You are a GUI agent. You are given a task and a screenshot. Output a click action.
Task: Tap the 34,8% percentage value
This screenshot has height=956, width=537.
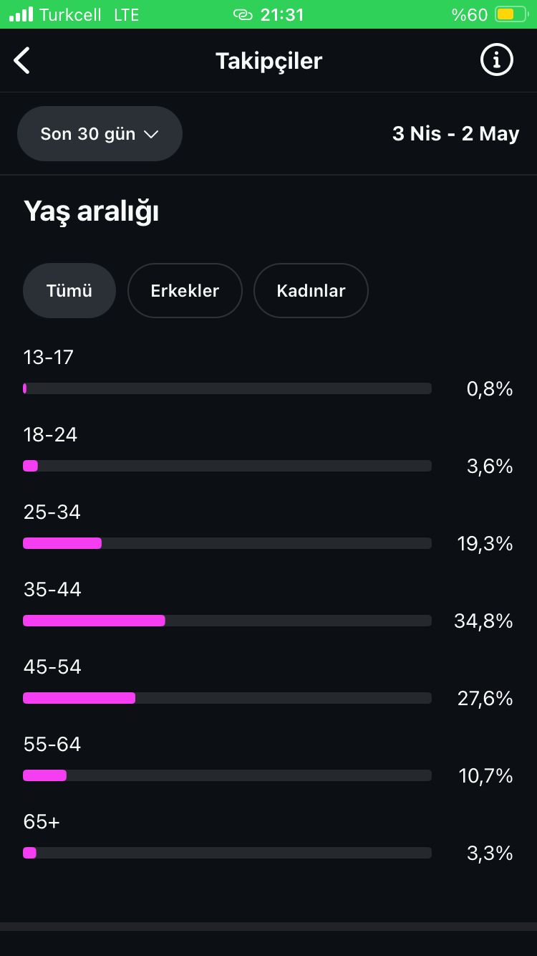[483, 621]
